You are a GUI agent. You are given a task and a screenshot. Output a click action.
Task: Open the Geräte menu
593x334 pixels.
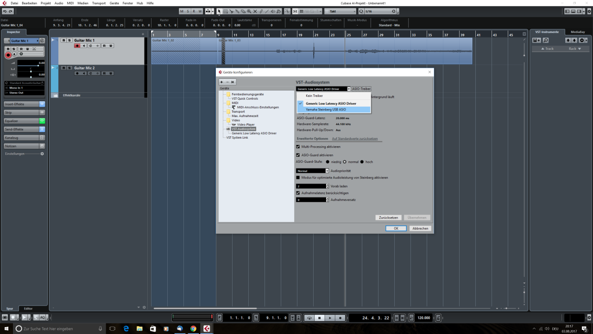(114, 3)
